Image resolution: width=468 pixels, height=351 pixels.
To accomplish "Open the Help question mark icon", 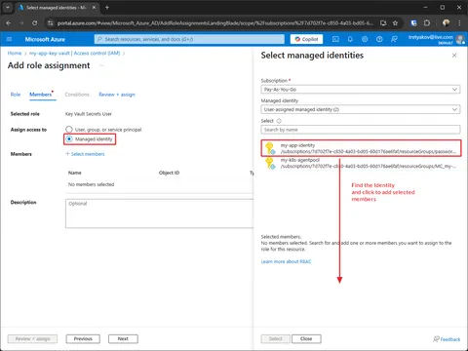I will click(379, 39).
